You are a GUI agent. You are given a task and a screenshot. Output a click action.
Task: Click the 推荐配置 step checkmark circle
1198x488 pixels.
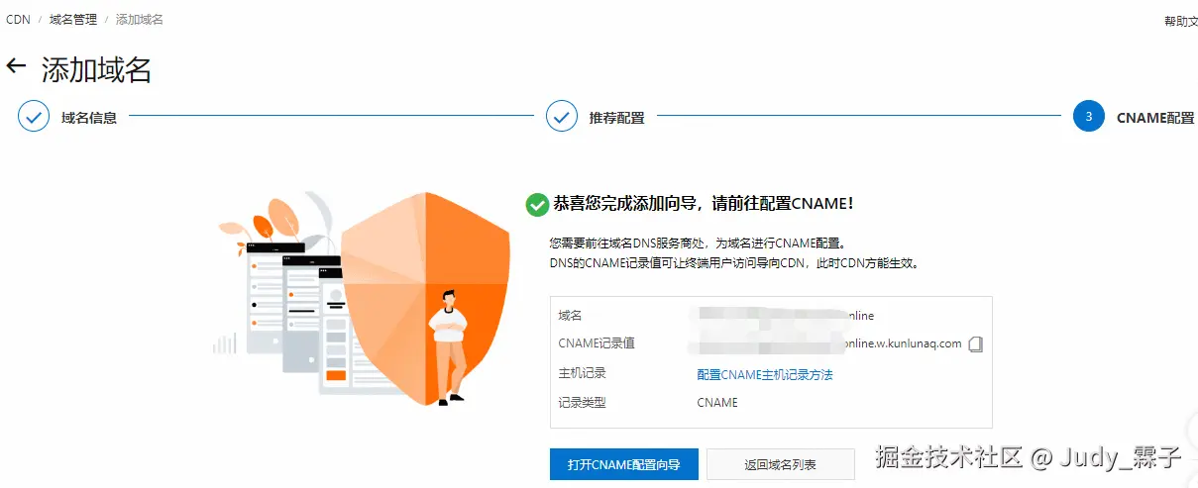coord(562,117)
